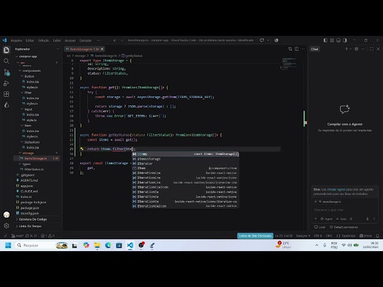383x287 pixels.
Task: Toggle the primary side bar visibility
Action: click(326, 40)
